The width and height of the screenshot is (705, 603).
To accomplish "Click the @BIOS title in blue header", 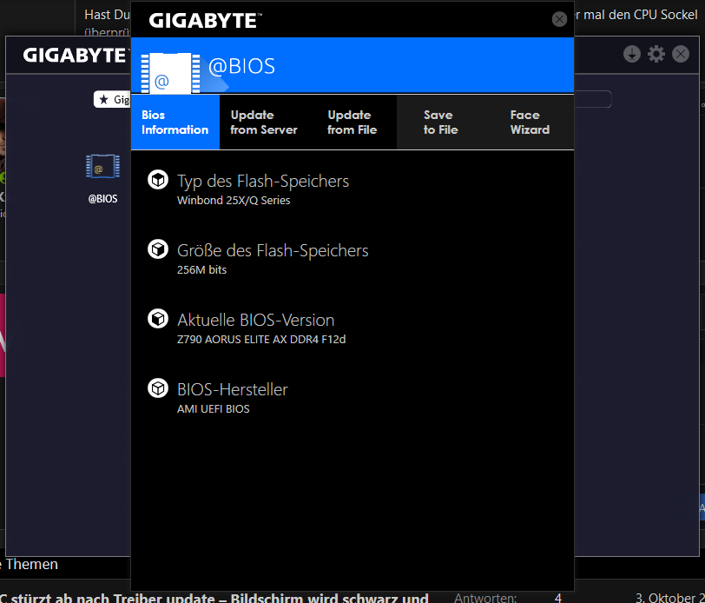I will point(241,67).
